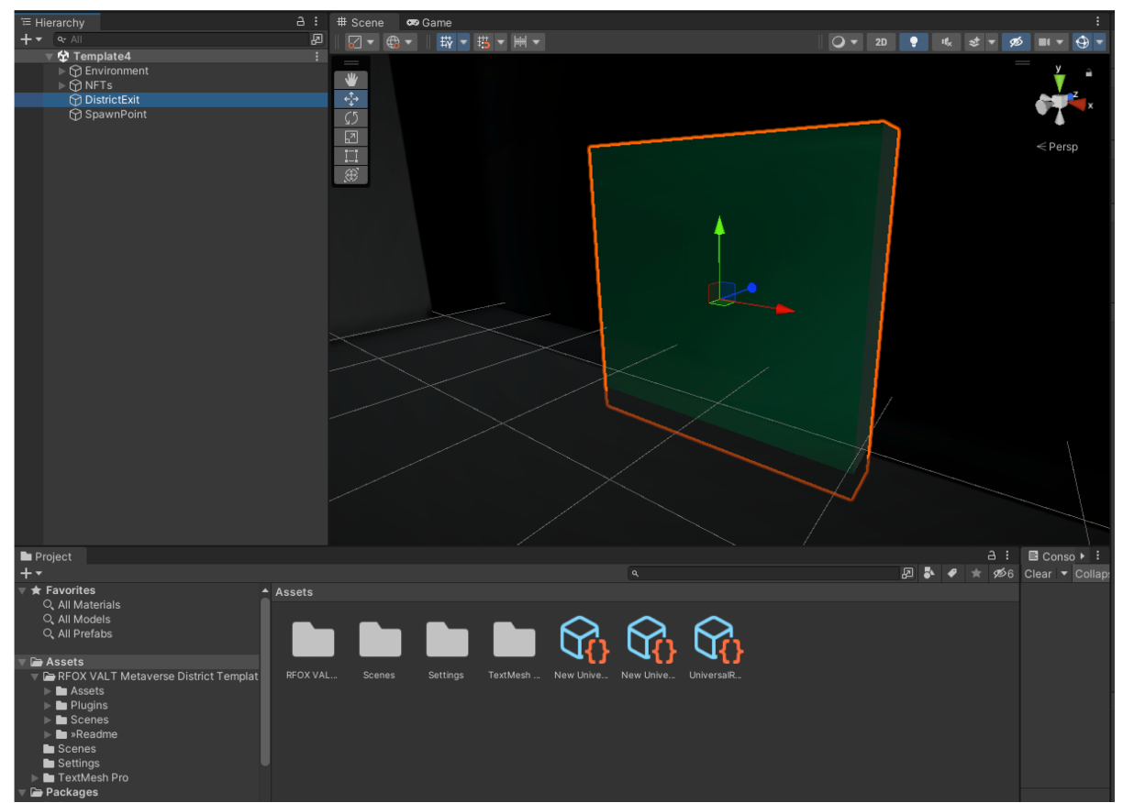Toggle hidden packages visibility (eye 6)
This screenshot has width=1123, height=803.
click(1004, 573)
